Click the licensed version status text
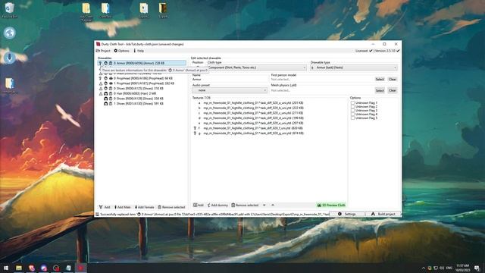The height and width of the screenshot is (273, 485). [x=377, y=51]
